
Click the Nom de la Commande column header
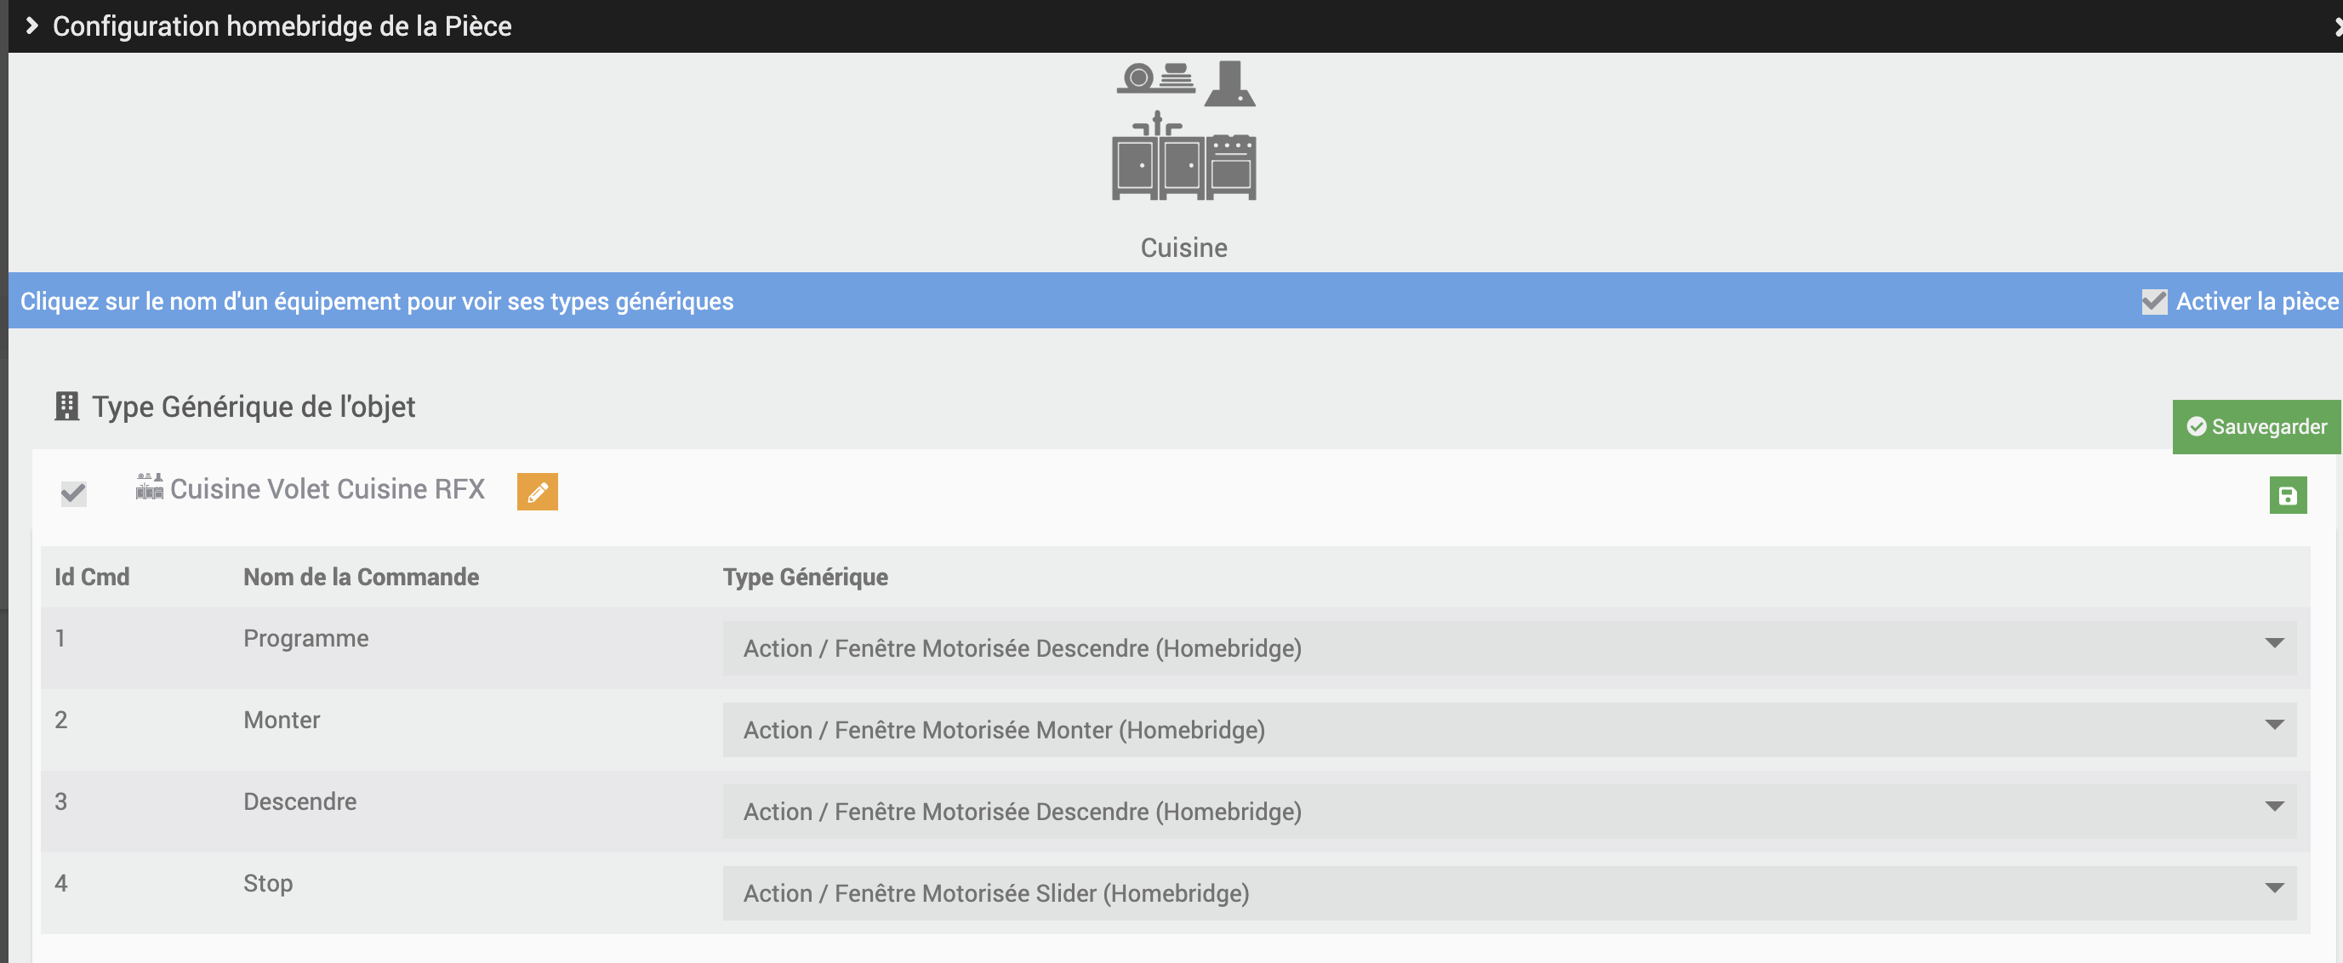point(361,578)
